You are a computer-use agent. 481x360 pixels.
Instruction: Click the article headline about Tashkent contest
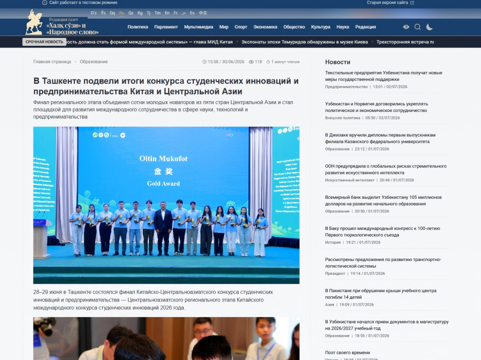[x=166, y=86]
